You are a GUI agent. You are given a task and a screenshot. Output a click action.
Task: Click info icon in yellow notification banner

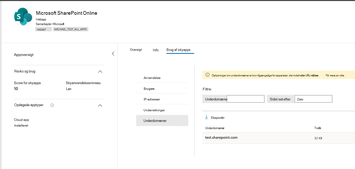[207, 75]
